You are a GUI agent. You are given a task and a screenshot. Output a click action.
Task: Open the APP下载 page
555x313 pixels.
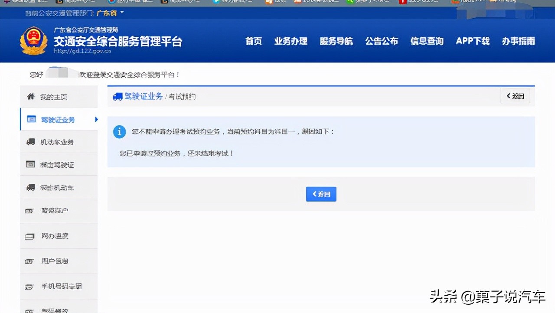pyautogui.click(x=473, y=41)
